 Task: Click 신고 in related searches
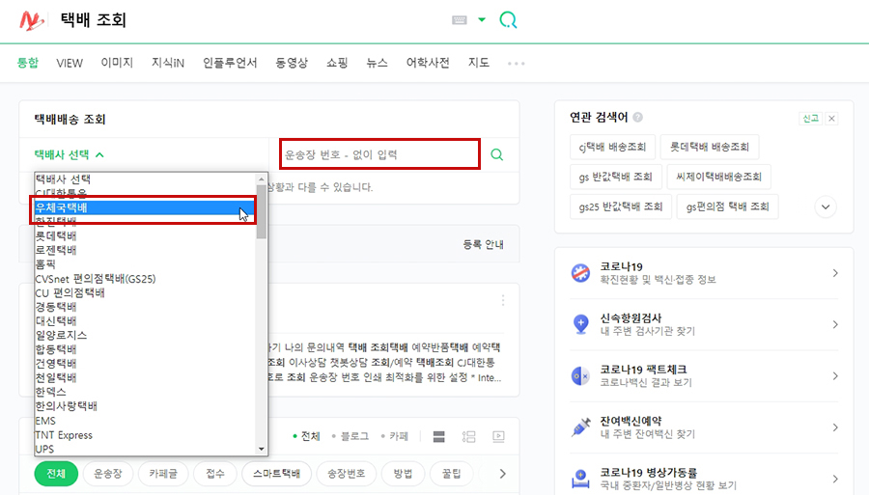tap(810, 118)
